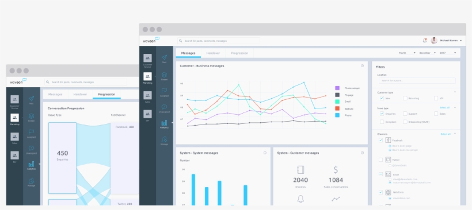The width and height of the screenshot is (472, 210).
Task: Open Unassigned chat bubble icon in front window
Action: (x=165, y=107)
